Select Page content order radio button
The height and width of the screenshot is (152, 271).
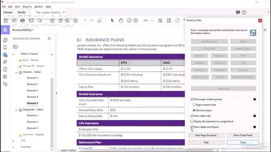click(x=194, y=104)
